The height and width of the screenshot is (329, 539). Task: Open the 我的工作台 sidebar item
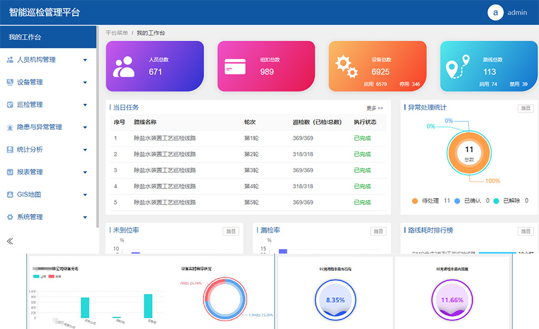click(48, 37)
